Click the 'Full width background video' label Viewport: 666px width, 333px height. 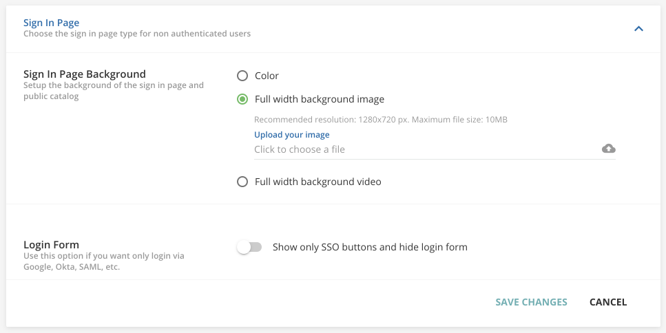318,182
